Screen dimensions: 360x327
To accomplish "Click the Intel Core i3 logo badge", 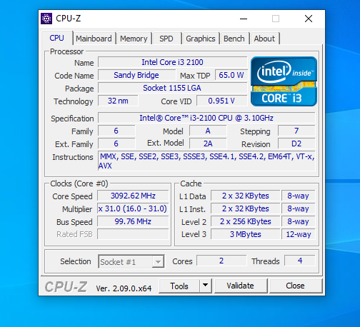I will click(284, 81).
